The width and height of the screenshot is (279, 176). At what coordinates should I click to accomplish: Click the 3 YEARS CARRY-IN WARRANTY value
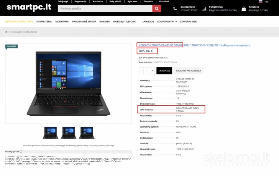[x=185, y=81]
